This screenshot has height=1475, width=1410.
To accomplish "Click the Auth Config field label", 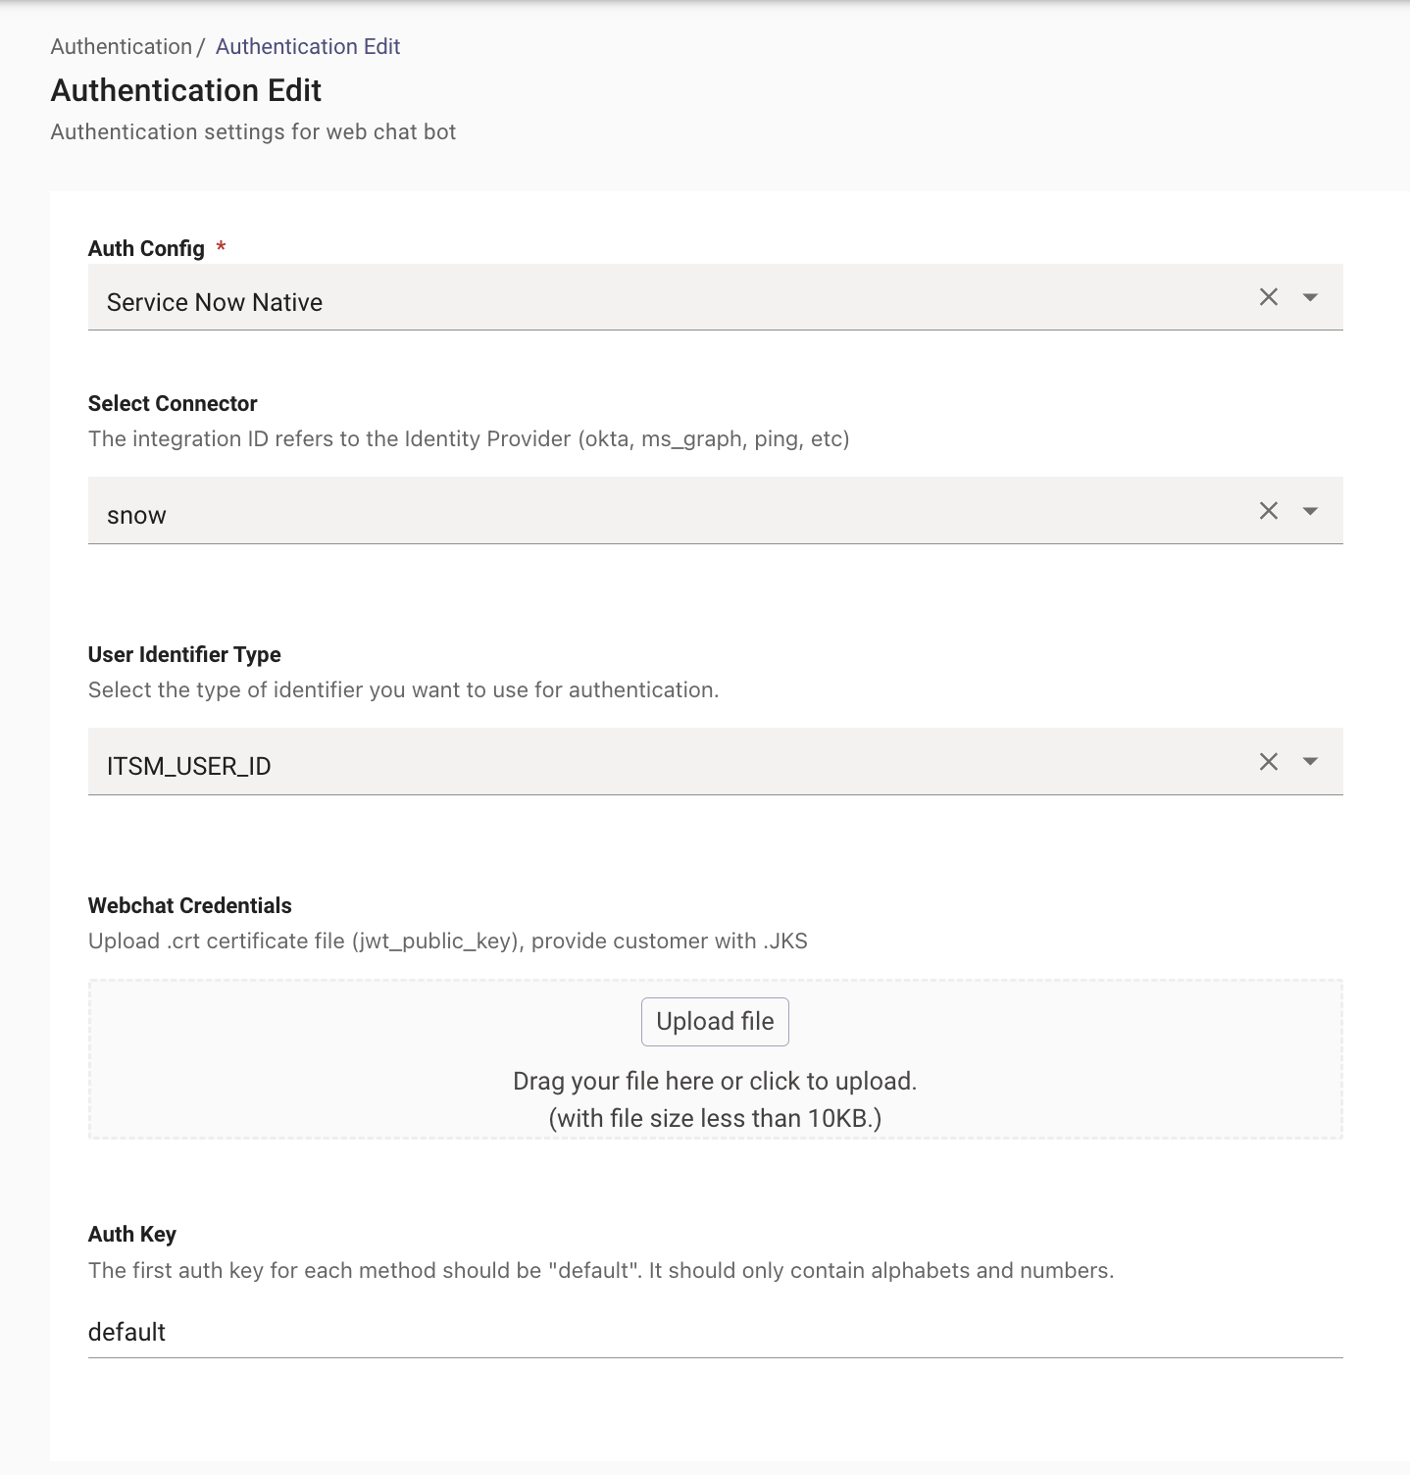I will (x=146, y=248).
